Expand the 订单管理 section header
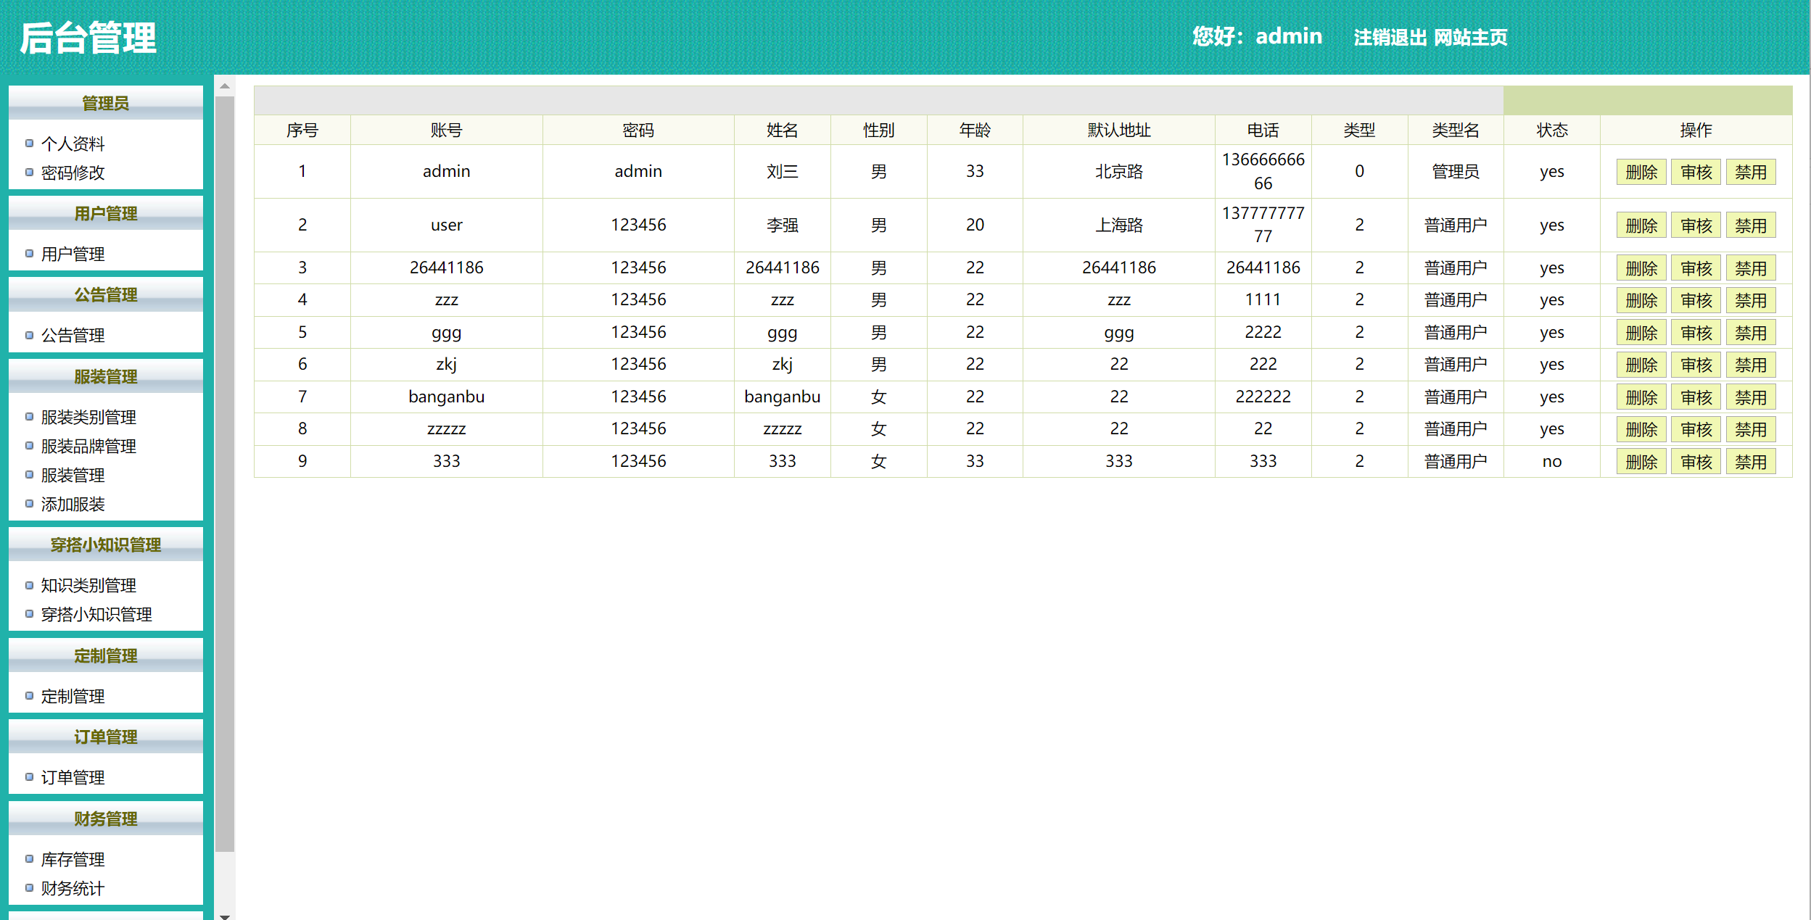Image resolution: width=1811 pixels, height=920 pixels. pos(106,737)
